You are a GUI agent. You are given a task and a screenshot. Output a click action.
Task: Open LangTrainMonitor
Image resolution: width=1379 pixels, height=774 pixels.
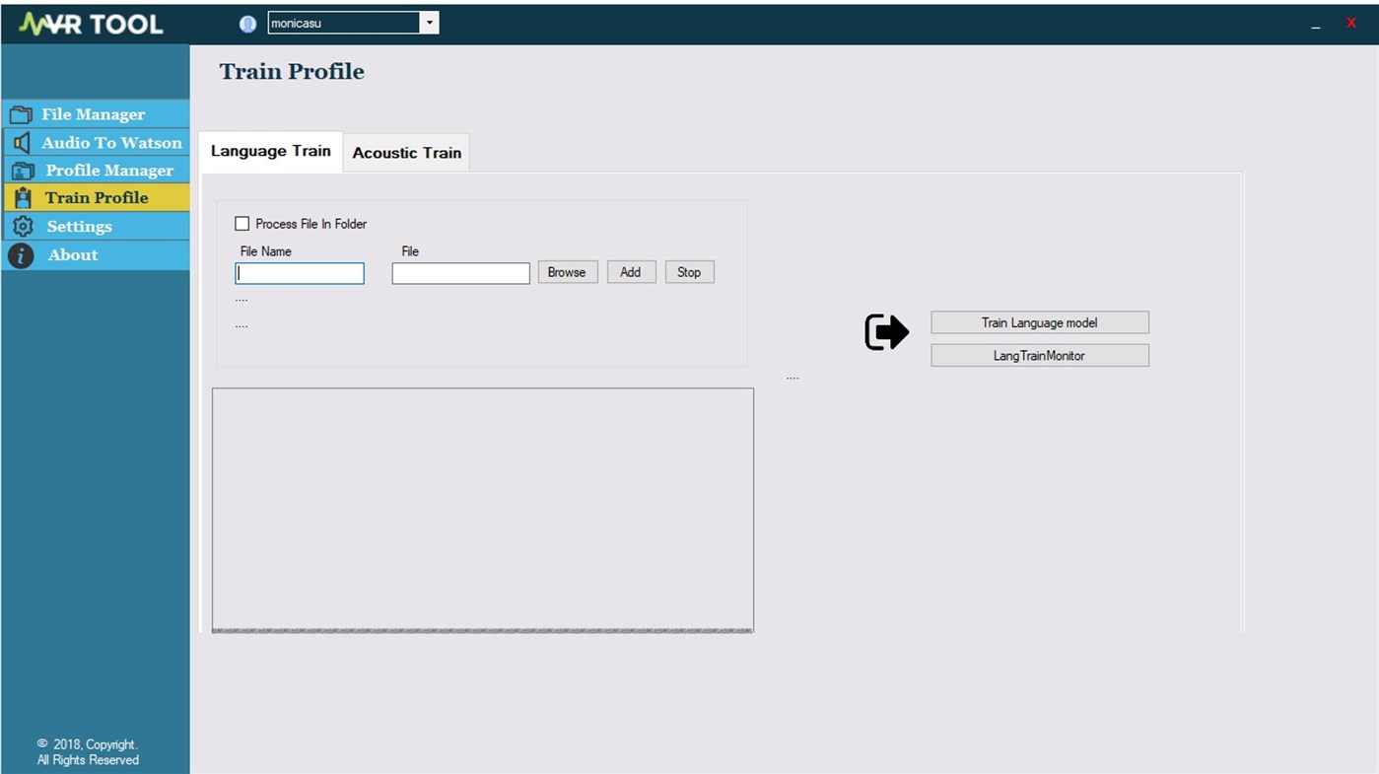1039,355
